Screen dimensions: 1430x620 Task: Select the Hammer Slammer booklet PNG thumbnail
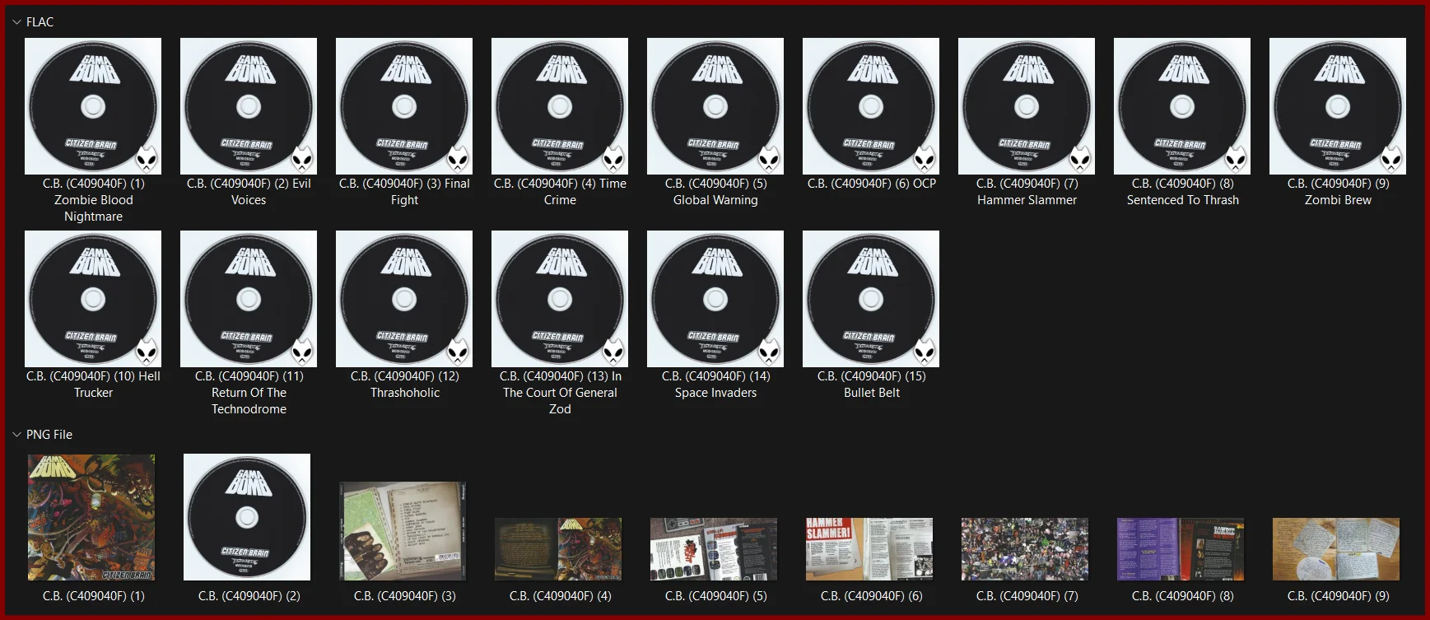tap(869, 549)
